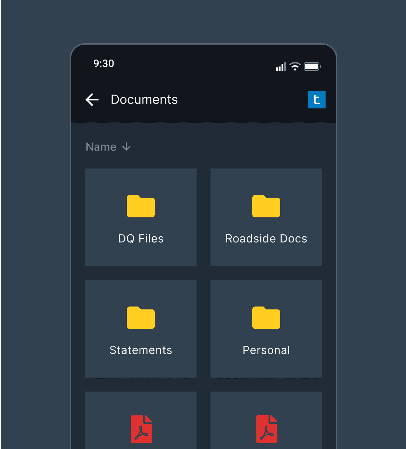The height and width of the screenshot is (449, 406).
Task: Click the yellow Personal folder icon
Action: coord(266,318)
